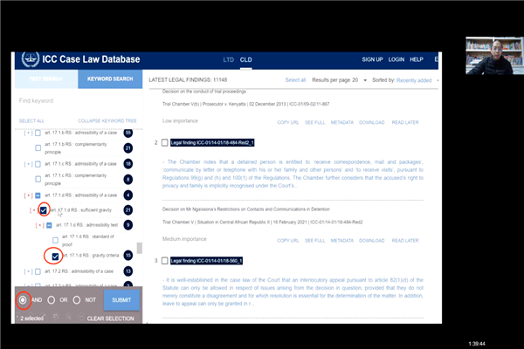
Task: Switch to the LTD tab in header
Action: [228, 59]
